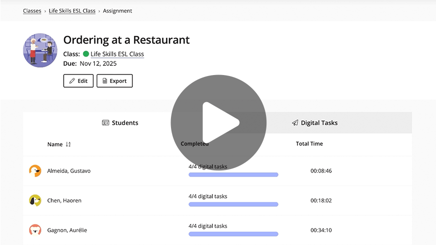Viewport: 436px width, 245px height.
Task: Click total time 00:18:02
Action: [x=321, y=200]
